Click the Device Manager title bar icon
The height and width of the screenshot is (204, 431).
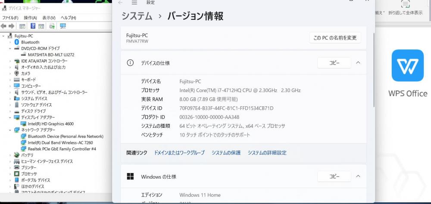(x=4, y=8)
